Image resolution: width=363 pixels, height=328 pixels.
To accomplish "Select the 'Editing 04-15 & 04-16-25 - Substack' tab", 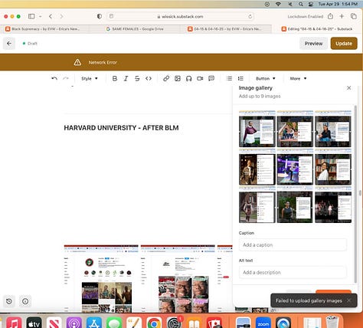I will coord(317,29).
